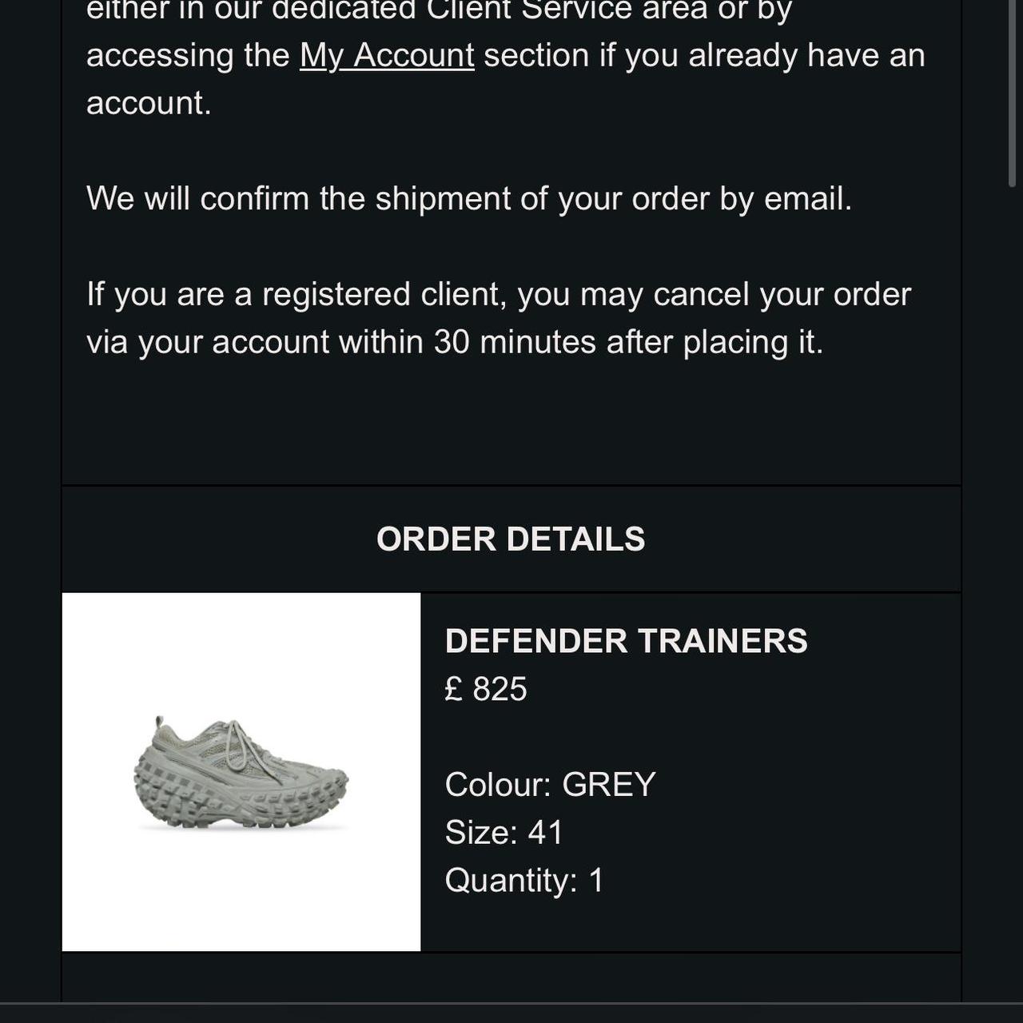Click the £ 825 price text
Screen dimensions: 1023x1023
[x=486, y=689]
